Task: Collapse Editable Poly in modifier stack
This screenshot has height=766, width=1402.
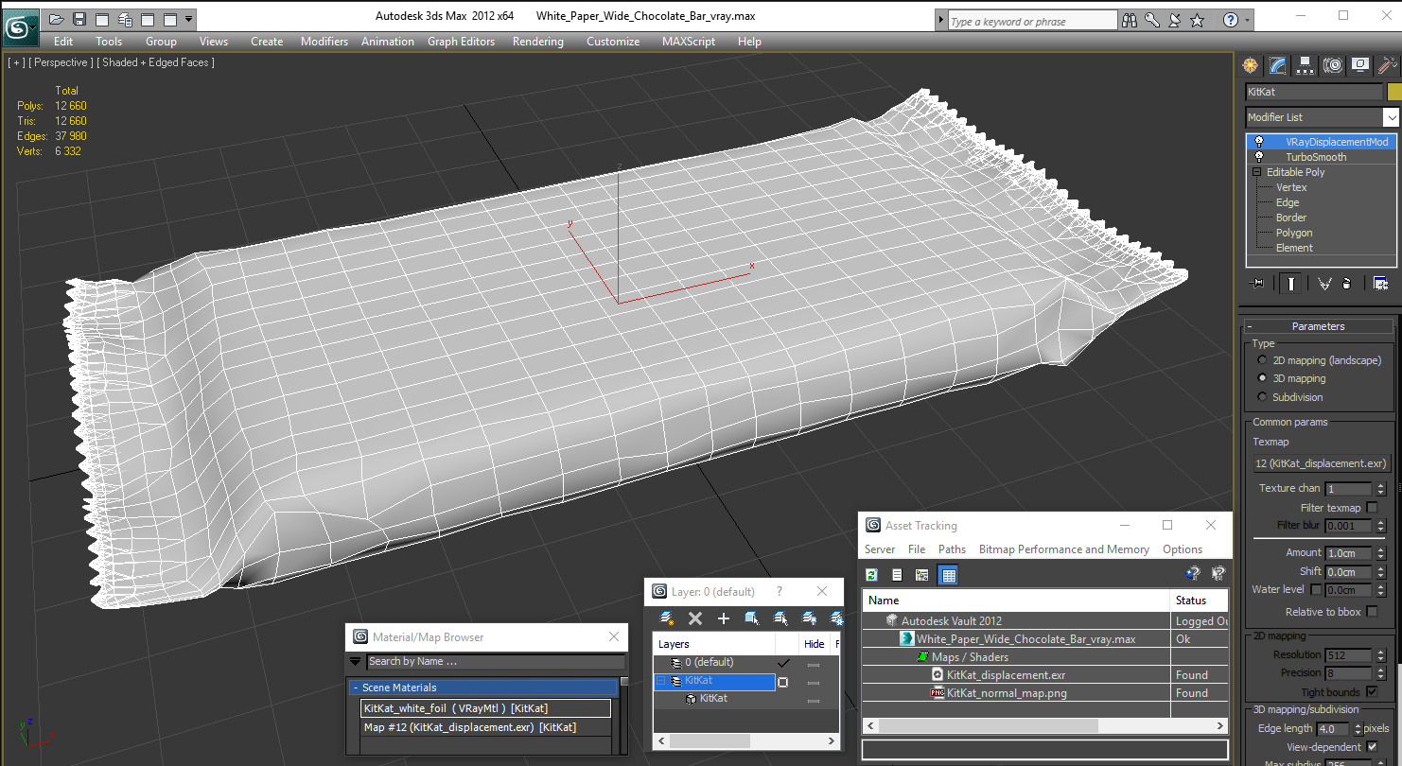Action: [x=1257, y=172]
